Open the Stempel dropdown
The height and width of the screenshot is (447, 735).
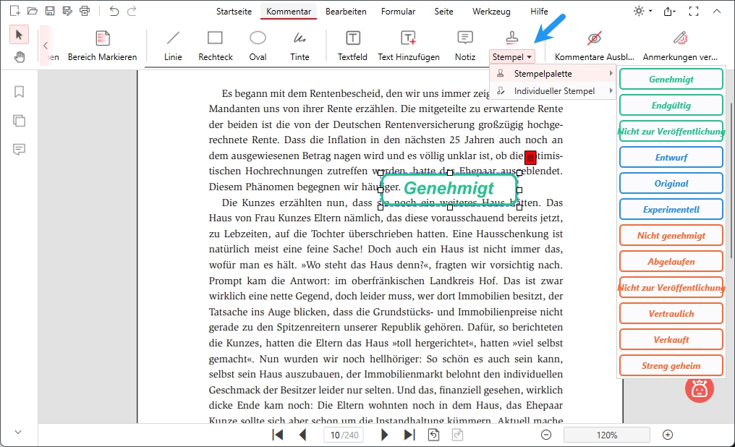[512, 56]
